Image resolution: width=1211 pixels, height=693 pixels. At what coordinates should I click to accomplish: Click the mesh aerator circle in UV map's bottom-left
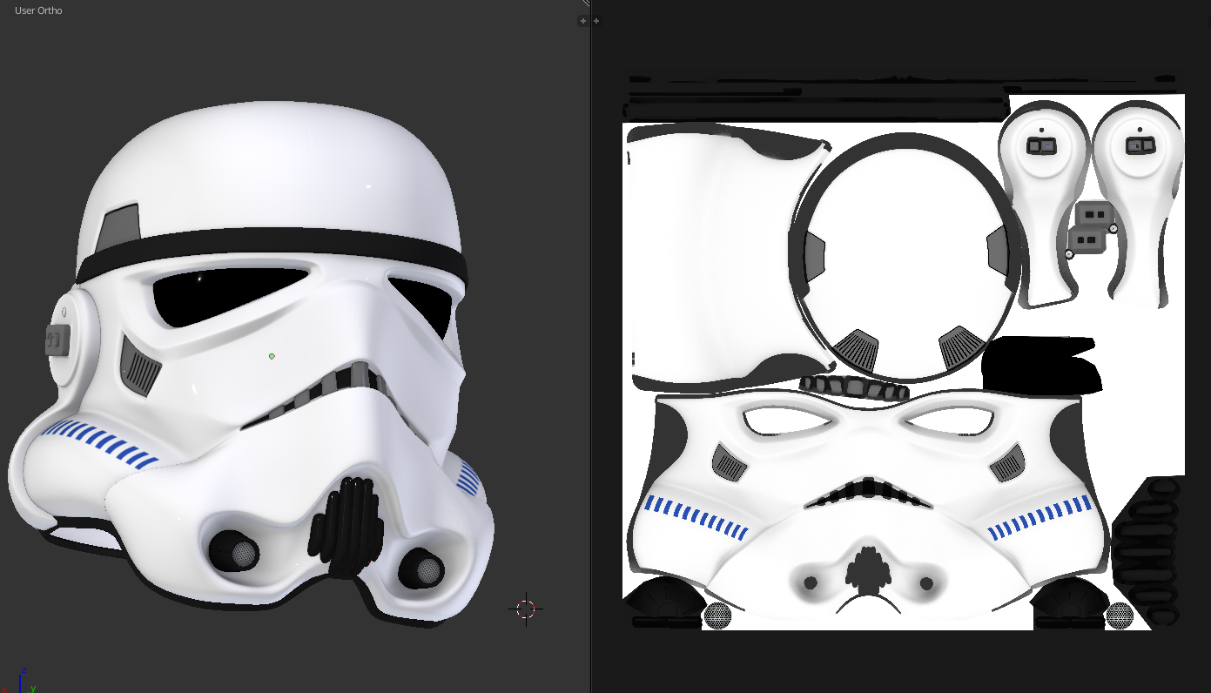(x=717, y=616)
